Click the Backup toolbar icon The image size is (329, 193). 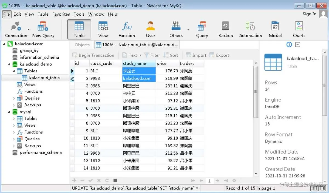[x=226, y=30]
